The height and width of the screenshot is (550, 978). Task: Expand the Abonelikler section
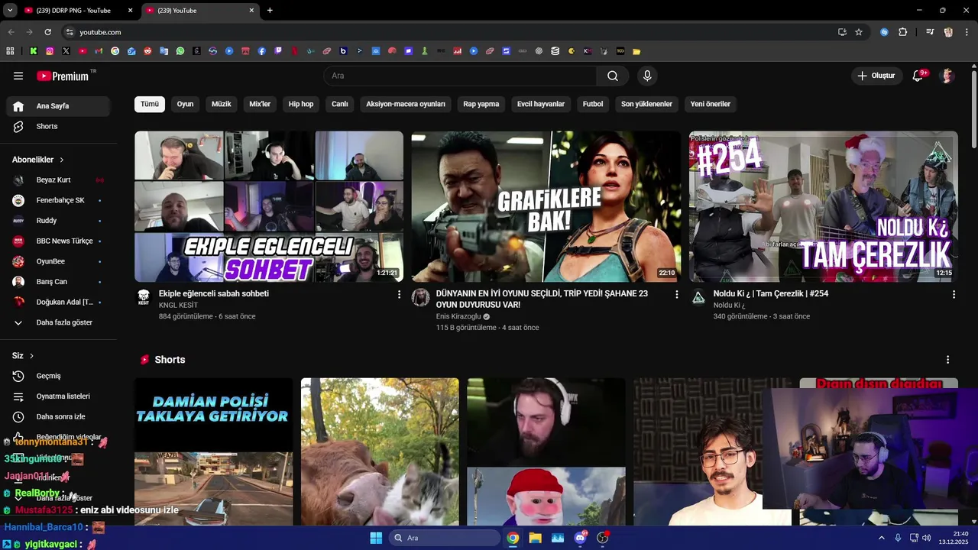[x=38, y=160]
